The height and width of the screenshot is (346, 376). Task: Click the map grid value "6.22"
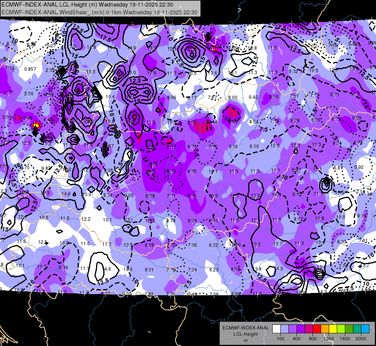click(x=214, y=245)
